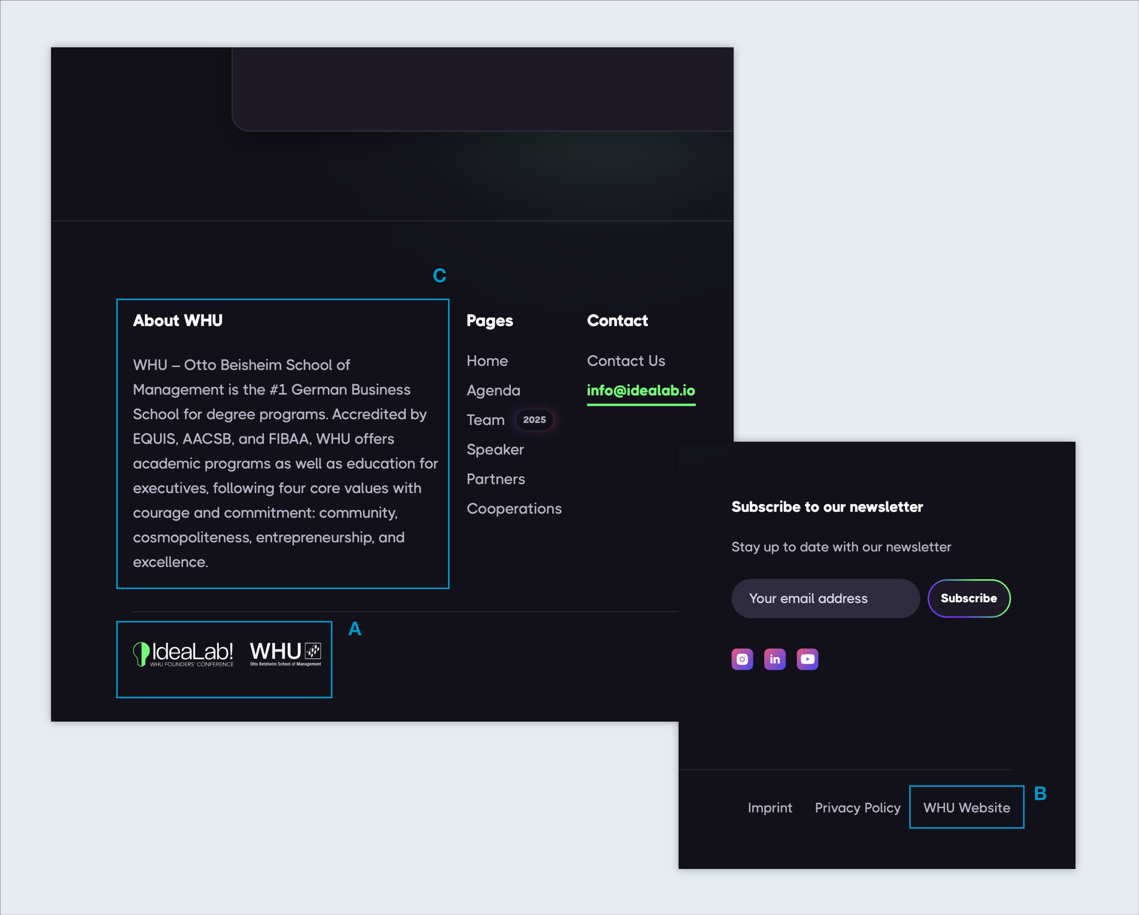Screen dimensions: 1139x915
Task: Open the YouTube social icon
Action: pyautogui.click(x=807, y=659)
